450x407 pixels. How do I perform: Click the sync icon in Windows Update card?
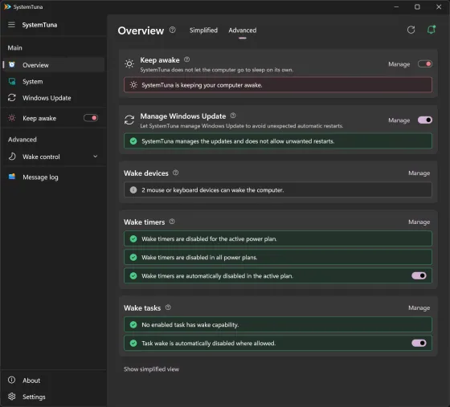pos(129,120)
